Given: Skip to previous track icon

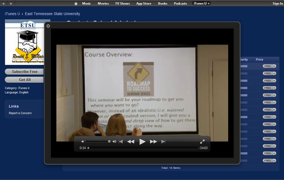Looking at the screenshot, I should point(121,142).
